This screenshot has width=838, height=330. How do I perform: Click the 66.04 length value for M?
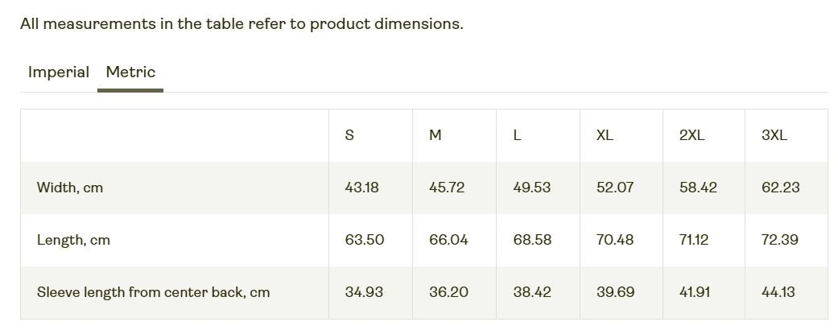(448, 240)
